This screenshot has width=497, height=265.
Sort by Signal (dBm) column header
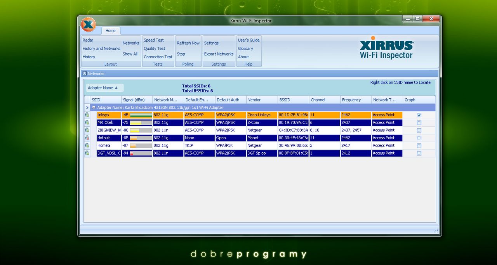tap(137, 100)
